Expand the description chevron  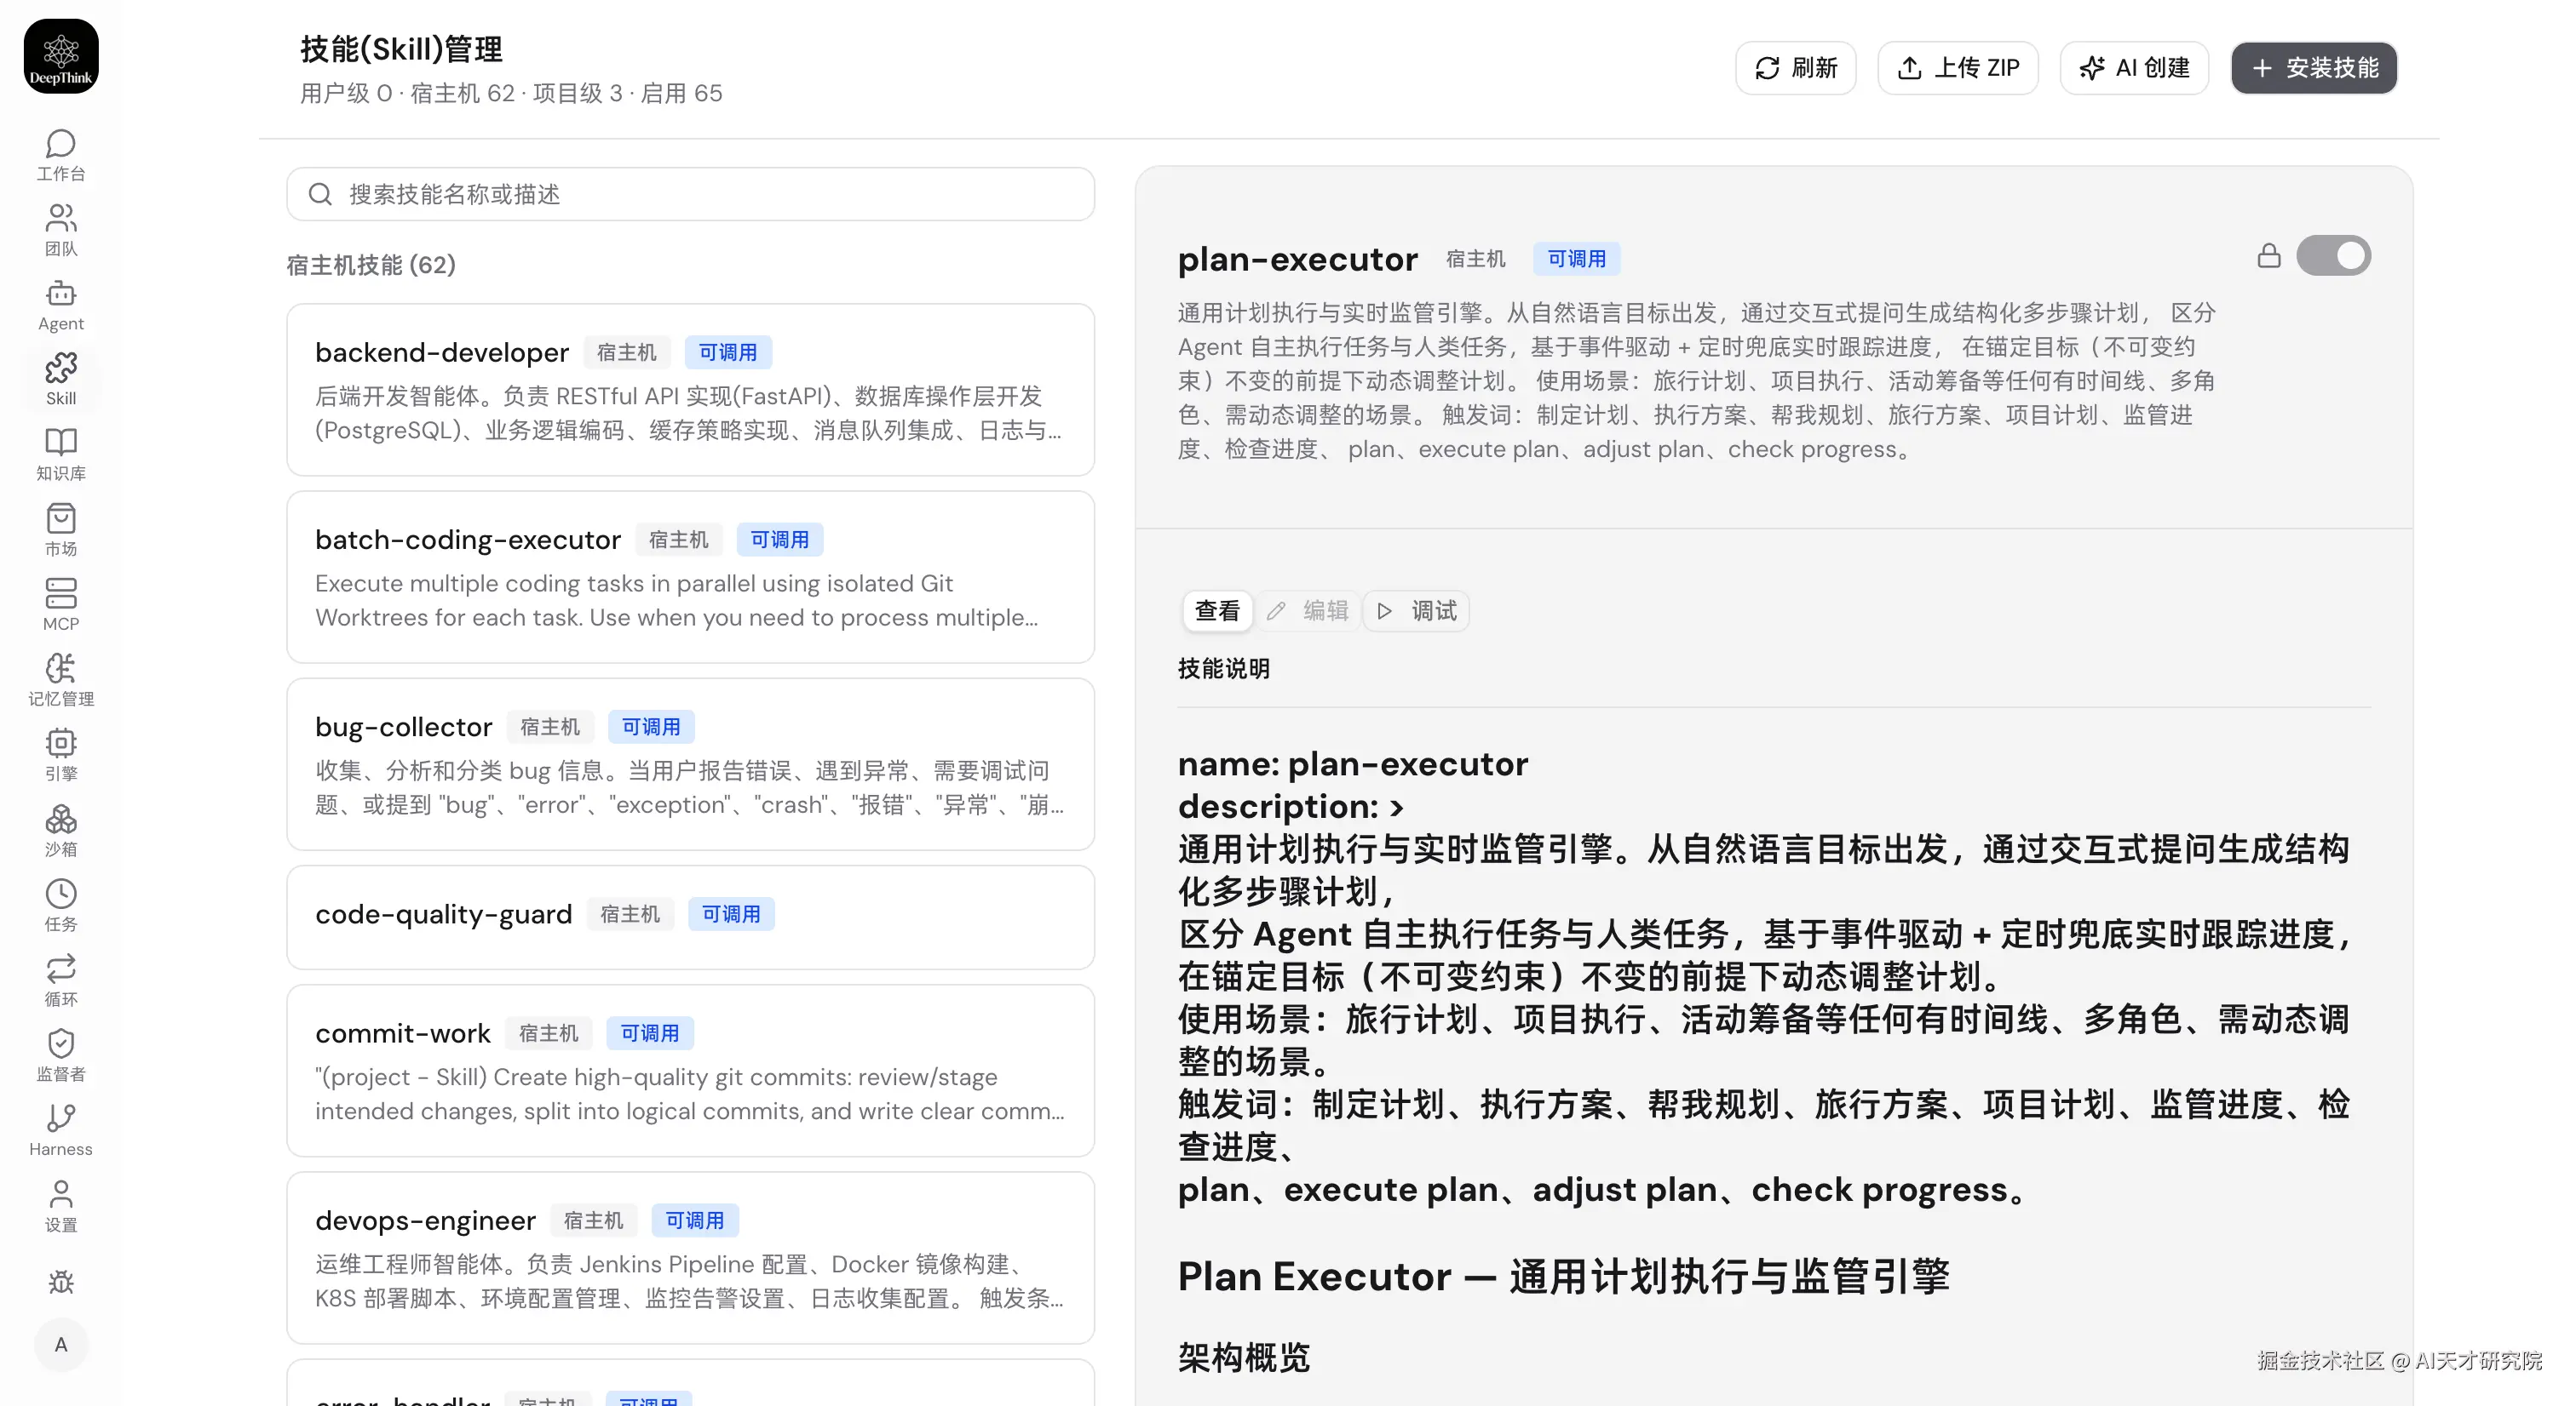[x=1397, y=808]
